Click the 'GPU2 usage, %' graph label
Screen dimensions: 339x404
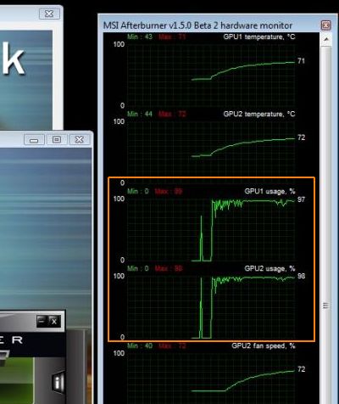(x=270, y=268)
